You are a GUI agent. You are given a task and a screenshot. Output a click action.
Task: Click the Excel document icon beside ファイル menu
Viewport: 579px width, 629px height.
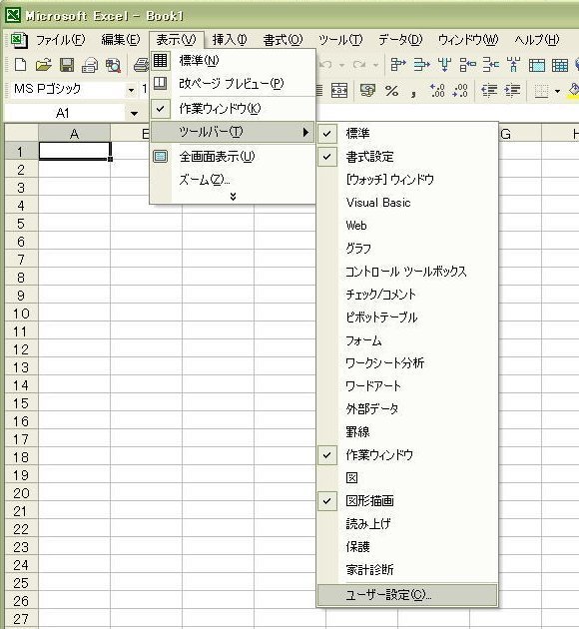coord(18,40)
